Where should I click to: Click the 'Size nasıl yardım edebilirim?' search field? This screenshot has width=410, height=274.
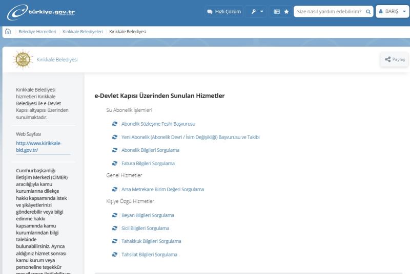[x=329, y=11]
